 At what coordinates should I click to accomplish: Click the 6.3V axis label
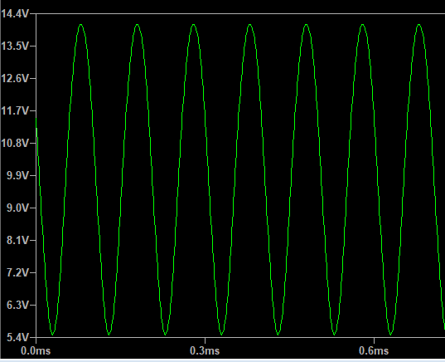pyautogui.click(x=17, y=306)
